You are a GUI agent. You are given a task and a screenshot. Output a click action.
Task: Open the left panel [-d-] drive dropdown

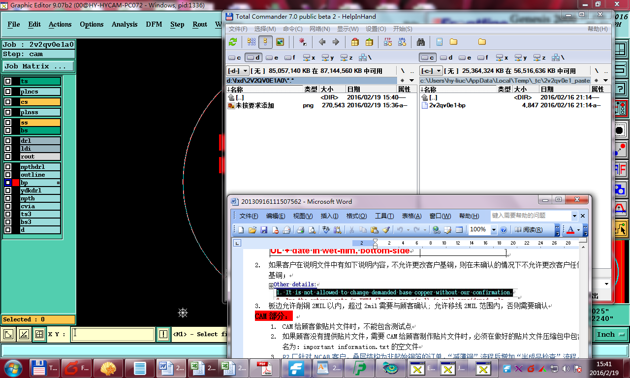238,71
